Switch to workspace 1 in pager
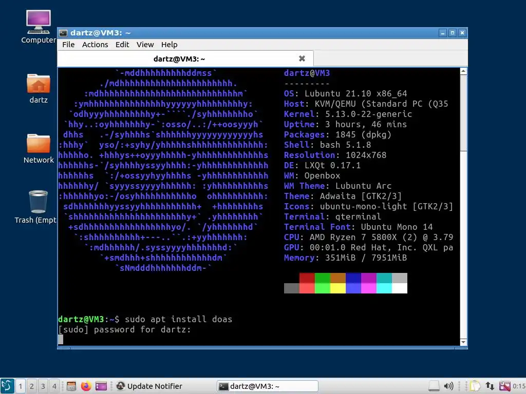Screen dimensions: 526x394 coord(21,386)
